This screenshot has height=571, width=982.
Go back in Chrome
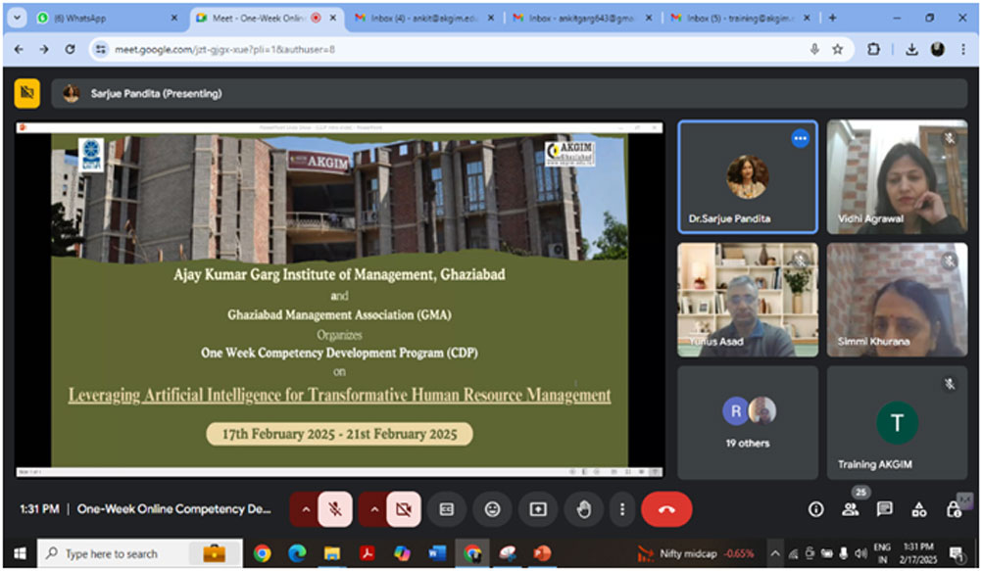tap(19, 50)
